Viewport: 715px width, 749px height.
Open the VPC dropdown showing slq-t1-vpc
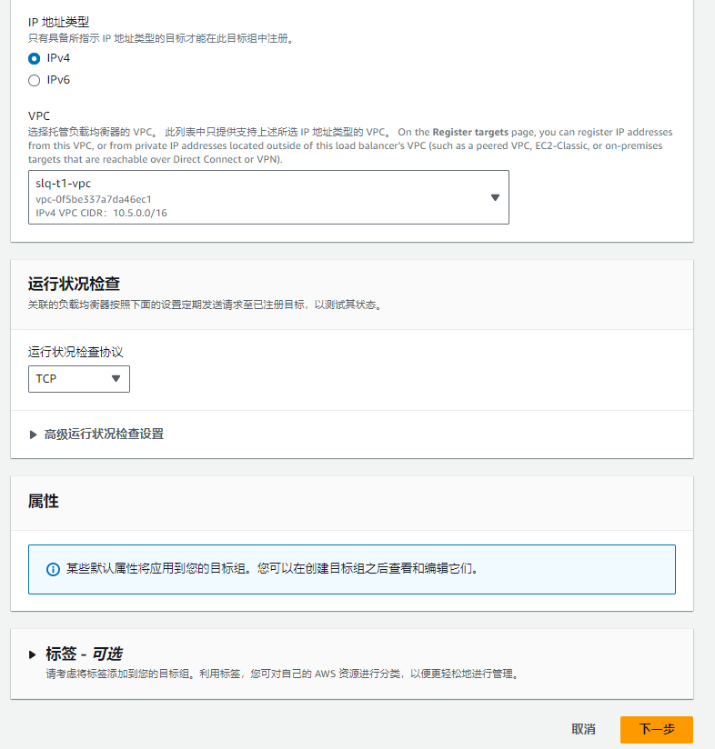[x=268, y=197]
